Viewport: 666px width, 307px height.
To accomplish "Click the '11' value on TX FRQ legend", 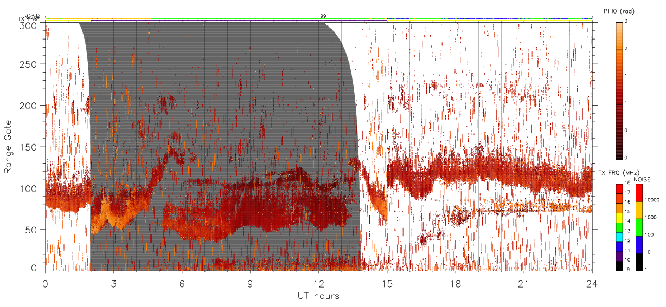I will (x=627, y=250).
